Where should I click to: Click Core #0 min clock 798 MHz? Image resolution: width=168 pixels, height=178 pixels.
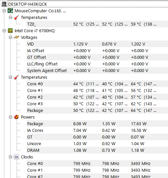click(x=111, y=164)
